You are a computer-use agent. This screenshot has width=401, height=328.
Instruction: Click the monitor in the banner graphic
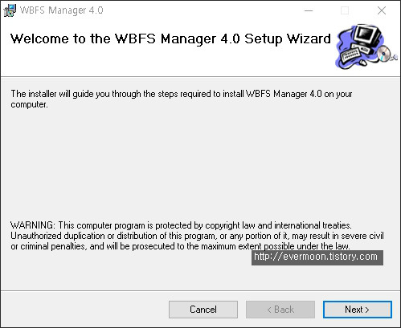(367, 36)
